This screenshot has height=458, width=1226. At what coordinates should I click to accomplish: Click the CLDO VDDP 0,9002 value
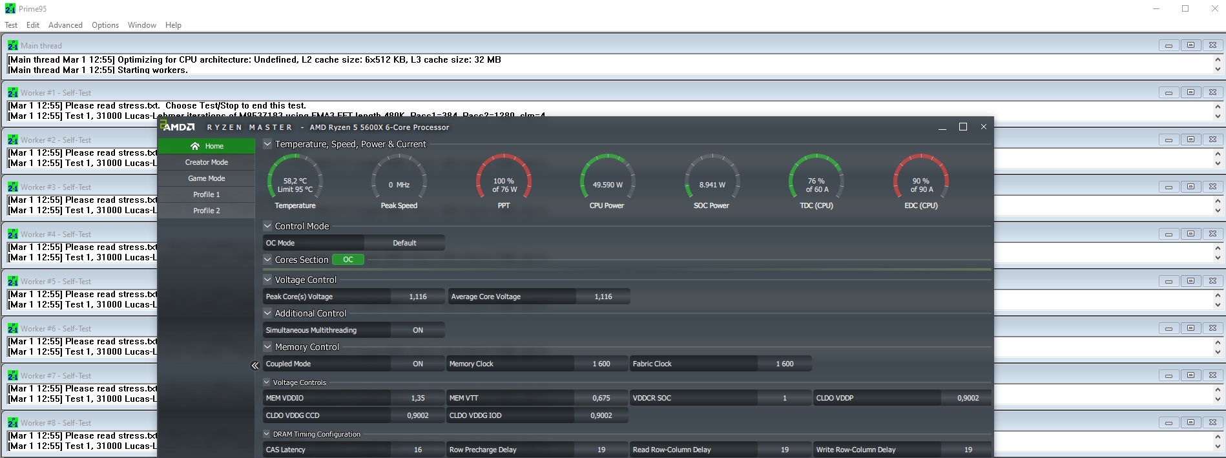click(x=968, y=398)
